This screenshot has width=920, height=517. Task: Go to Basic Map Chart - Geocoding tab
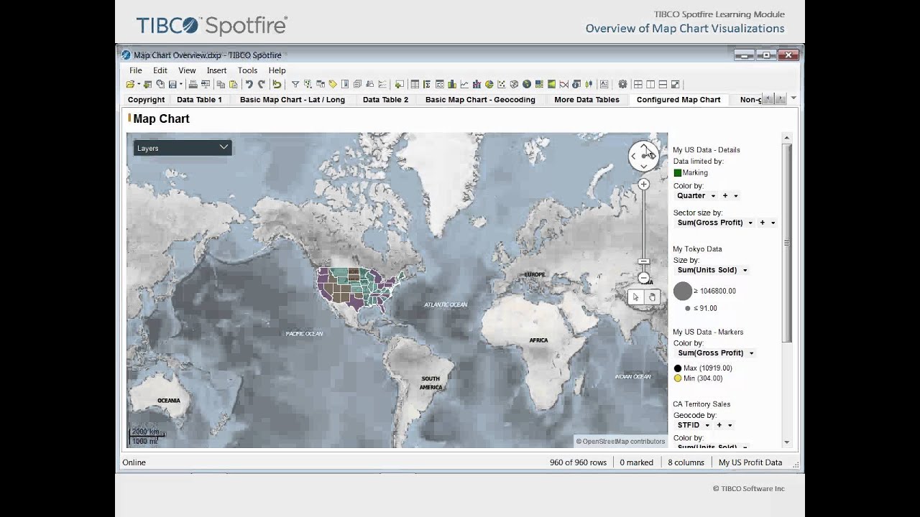click(x=480, y=100)
